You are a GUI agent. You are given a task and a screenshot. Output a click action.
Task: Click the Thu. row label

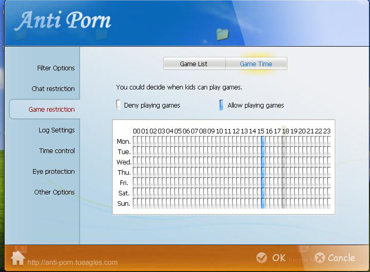124,173
